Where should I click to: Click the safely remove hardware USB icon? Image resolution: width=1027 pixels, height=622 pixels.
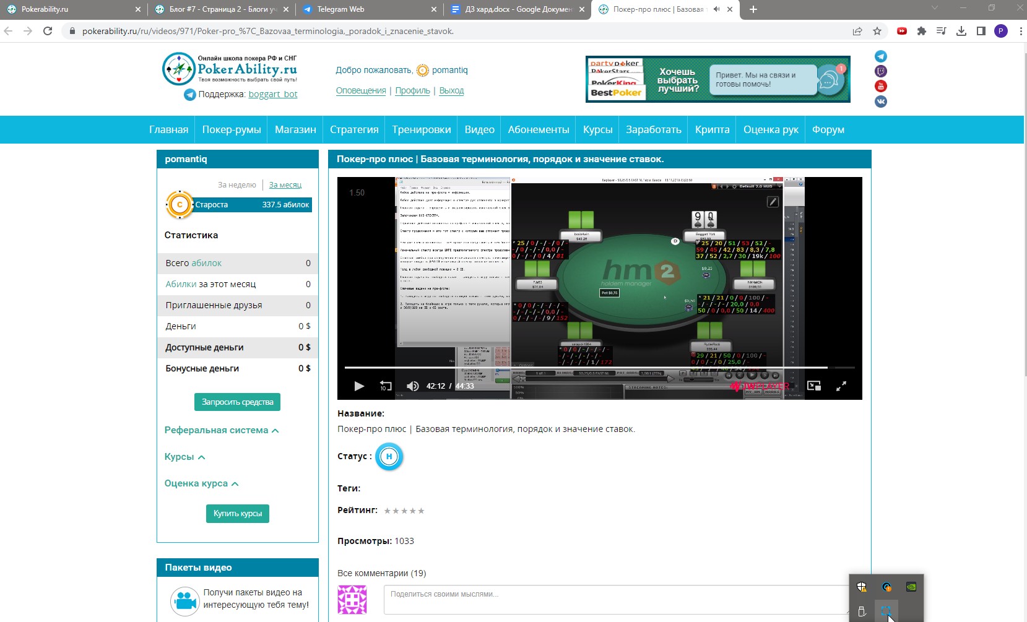tap(862, 611)
